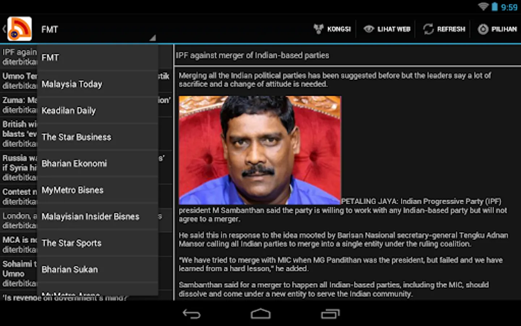Image resolution: width=521 pixels, height=326 pixels.
Task: Pick Bharian Ekonomi feed
Action: click(98, 163)
